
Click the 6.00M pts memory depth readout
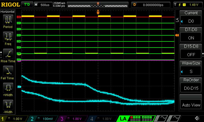click(59, 6)
